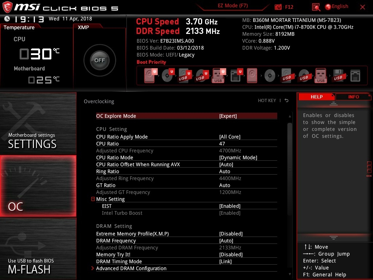Select the legacy USB key boot icon
This screenshot has width=373, height=280.
321,75
